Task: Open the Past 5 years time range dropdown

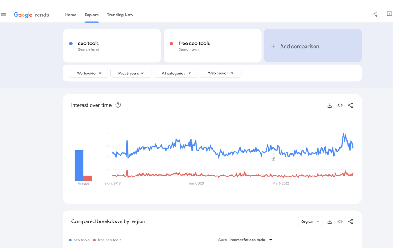Action: point(131,73)
